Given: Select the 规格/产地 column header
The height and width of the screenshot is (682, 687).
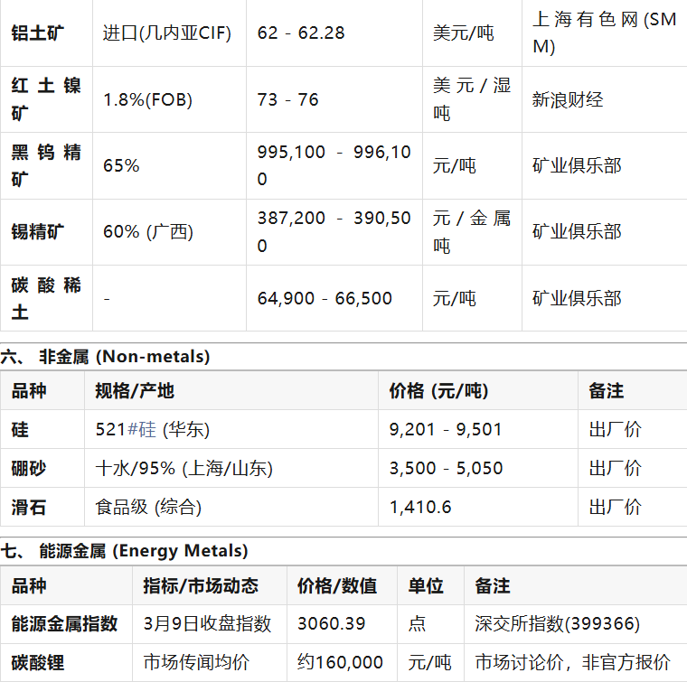Looking at the screenshot, I should [x=135, y=390].
